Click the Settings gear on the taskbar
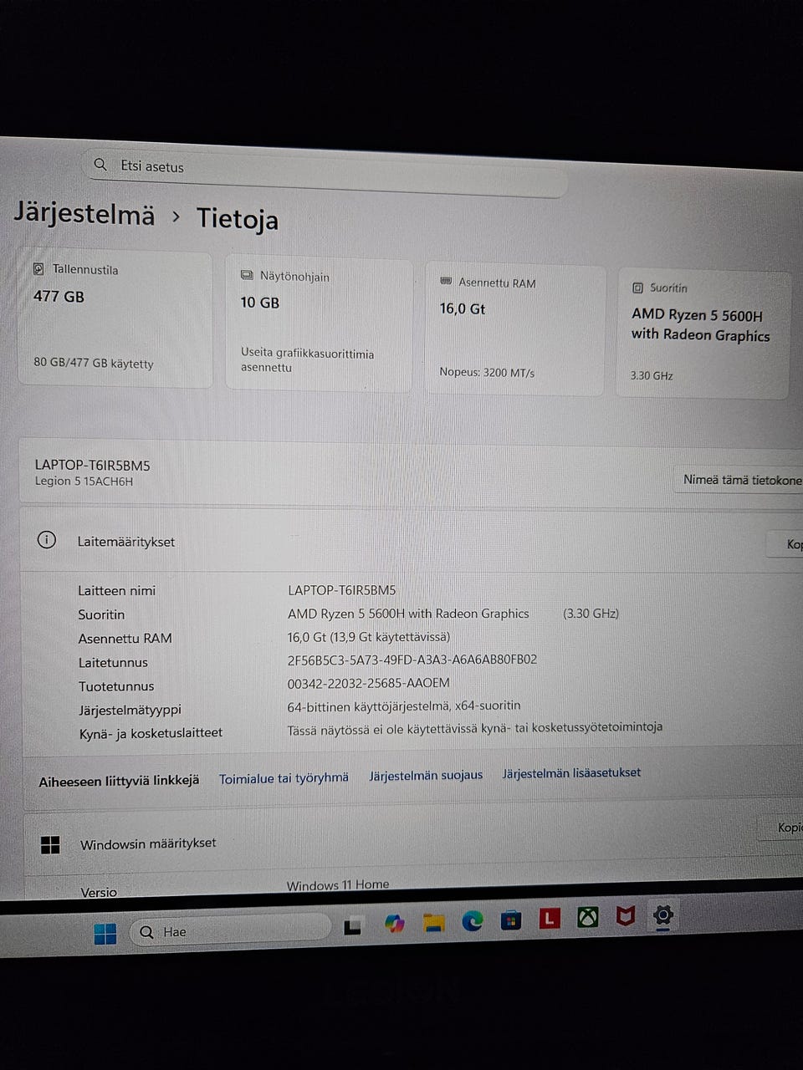Viewport: 803px width, 1070px height. pos(662,915)
